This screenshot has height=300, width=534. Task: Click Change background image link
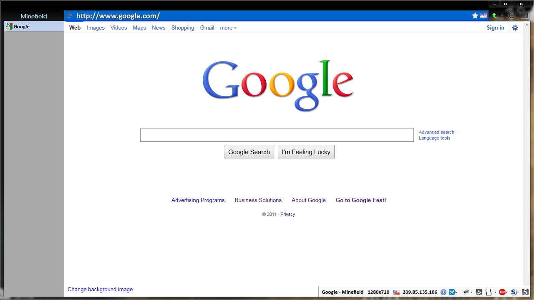pyautogui.click(x=100, y=289)
